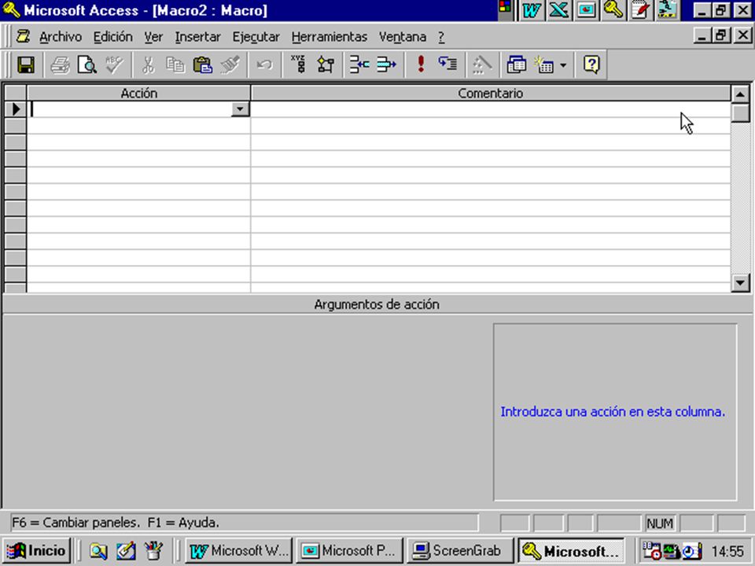This screenshot has width=755, height=566.
Task: Toggle the Conditions column icon
Action: coord(326,64)
